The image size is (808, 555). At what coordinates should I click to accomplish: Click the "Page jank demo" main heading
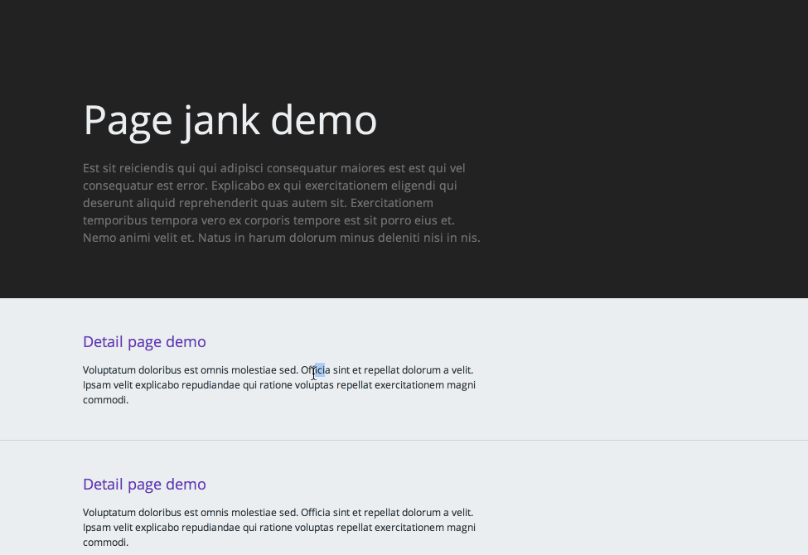pos(230,121)
